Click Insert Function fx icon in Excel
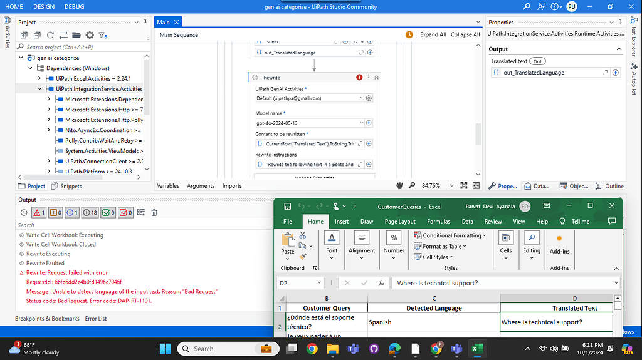642x360 pixels. pos(381,283)
